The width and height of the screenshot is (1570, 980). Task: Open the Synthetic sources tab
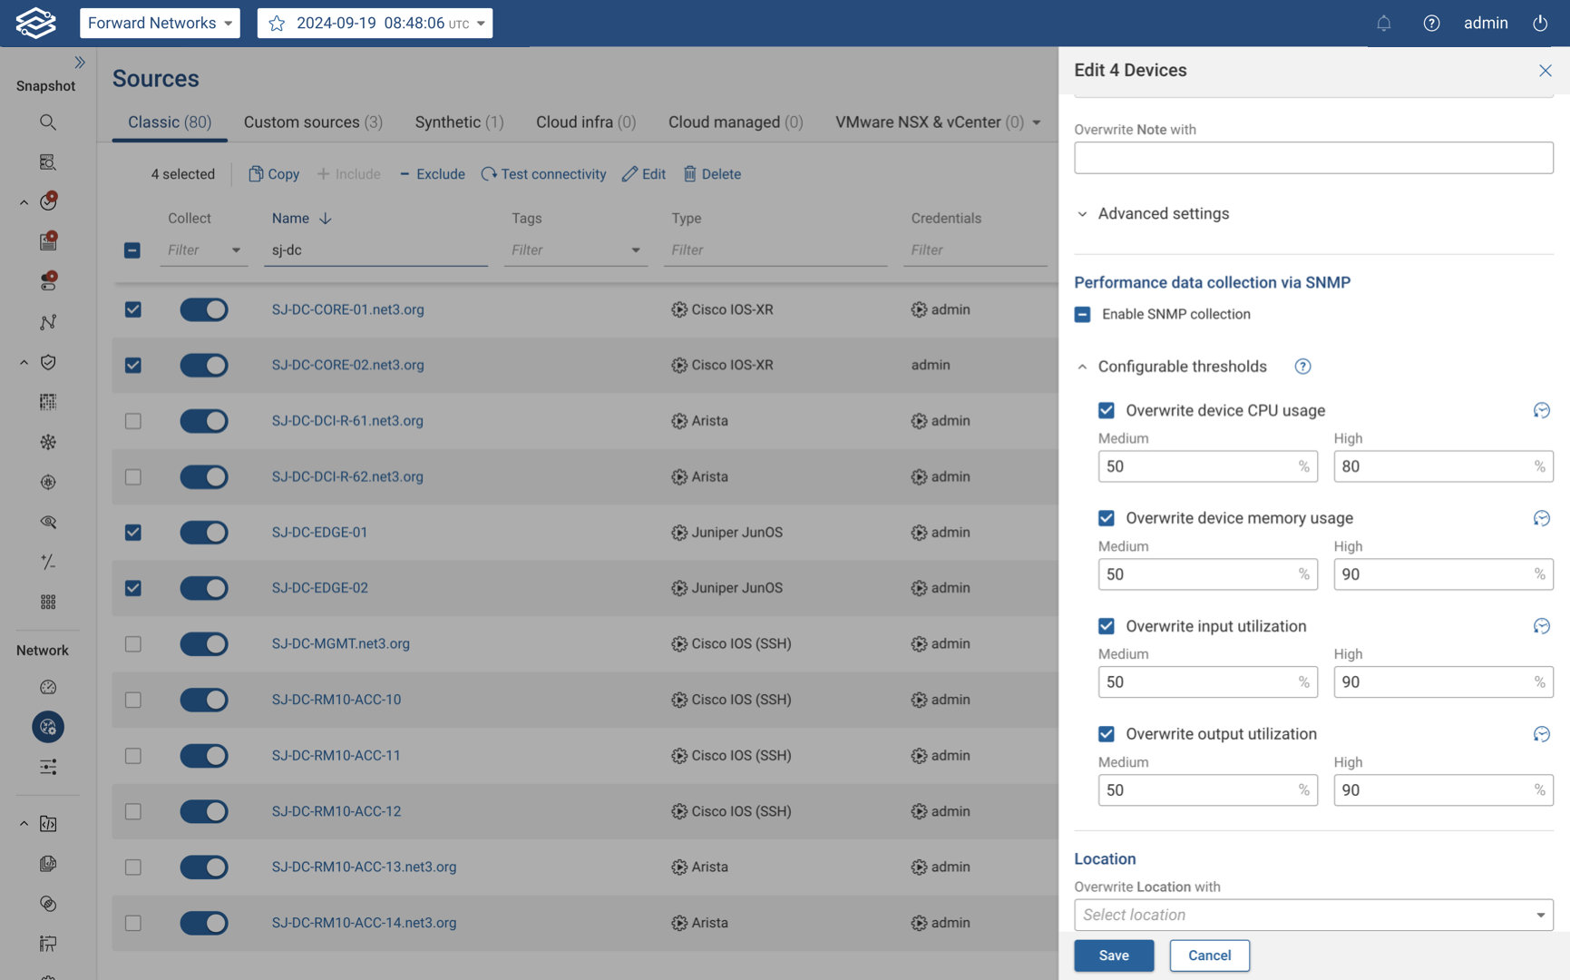point(458,122)
